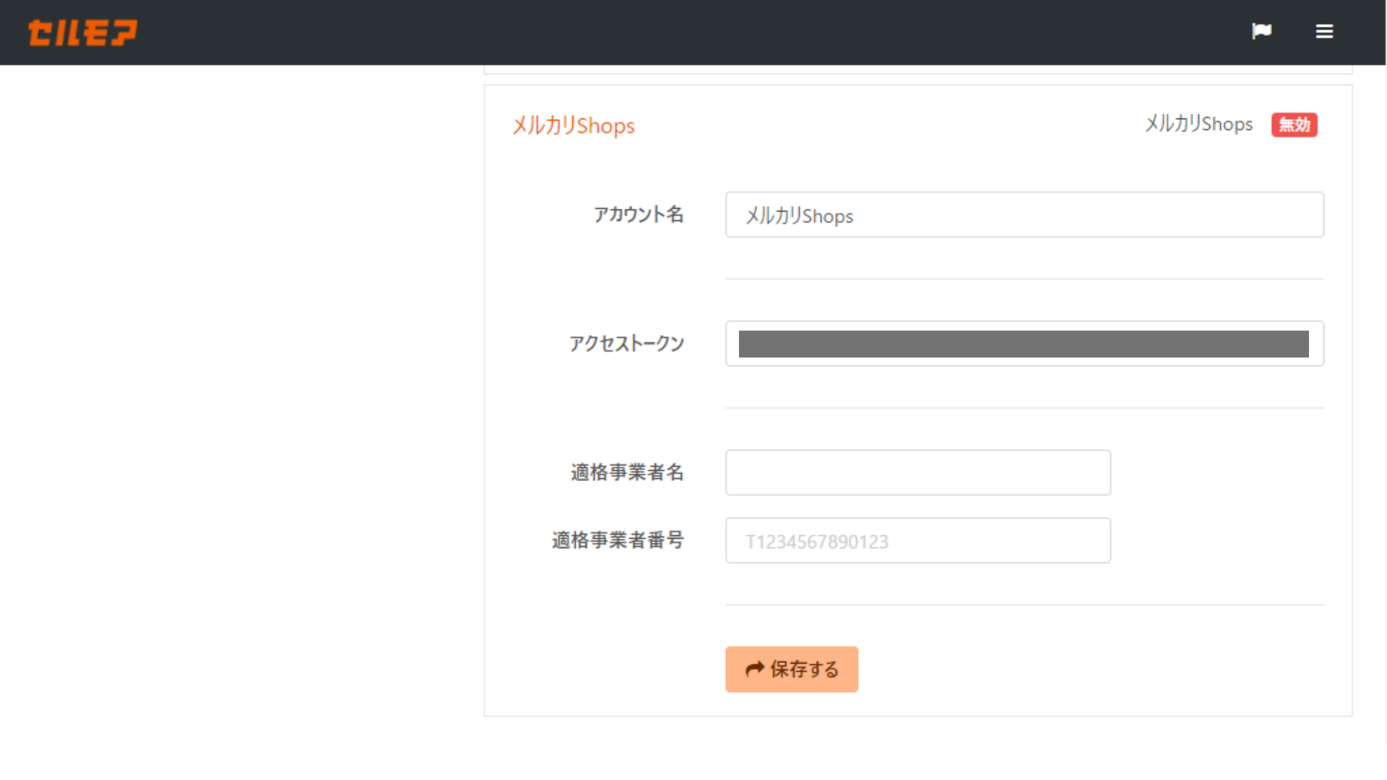Viewport: 1387px width, 780px height.
Task: Click the 適格事業者番号 input field
Action: (917, 540)
